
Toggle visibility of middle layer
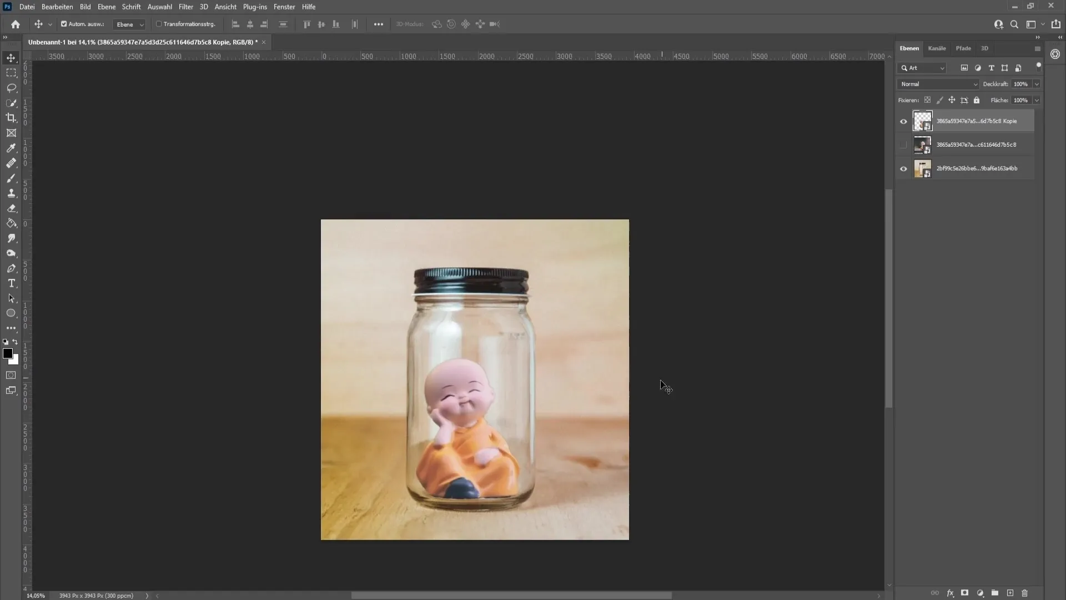[903, 144]
